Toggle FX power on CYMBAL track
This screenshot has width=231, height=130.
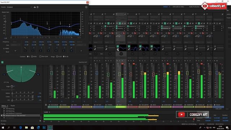[108, 23]
